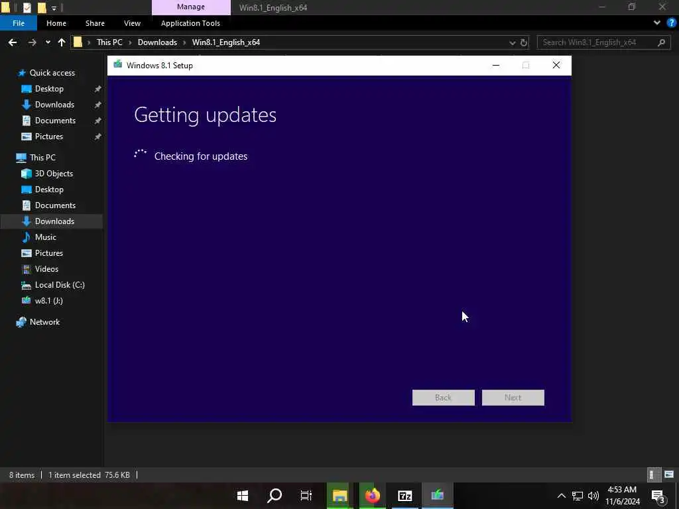
Task: Open the Action Center notifications
Action: pyautogui.click(x=658, y=496)
